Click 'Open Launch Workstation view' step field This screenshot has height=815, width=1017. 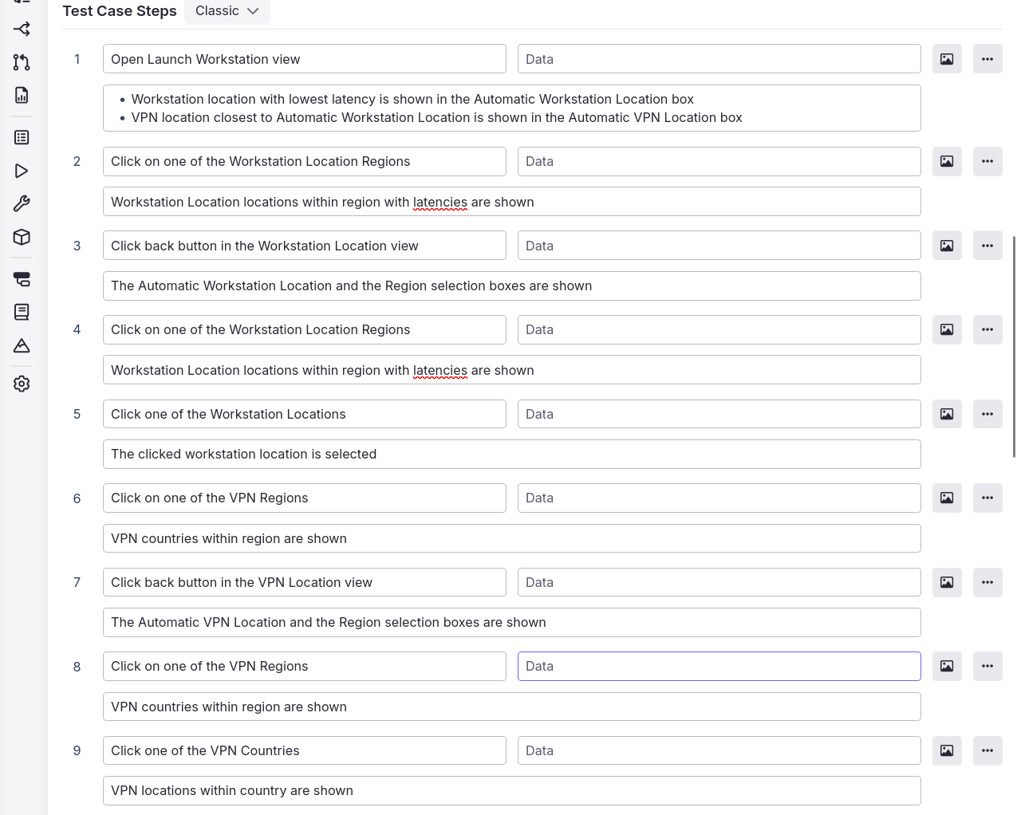304,59
